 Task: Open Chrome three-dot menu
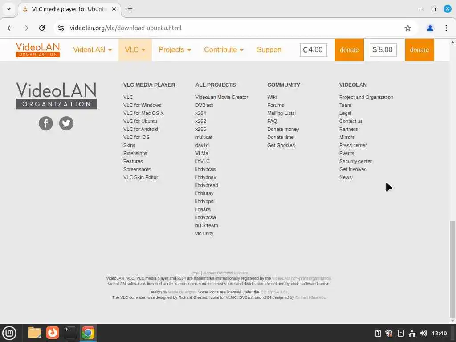point(446,28)
